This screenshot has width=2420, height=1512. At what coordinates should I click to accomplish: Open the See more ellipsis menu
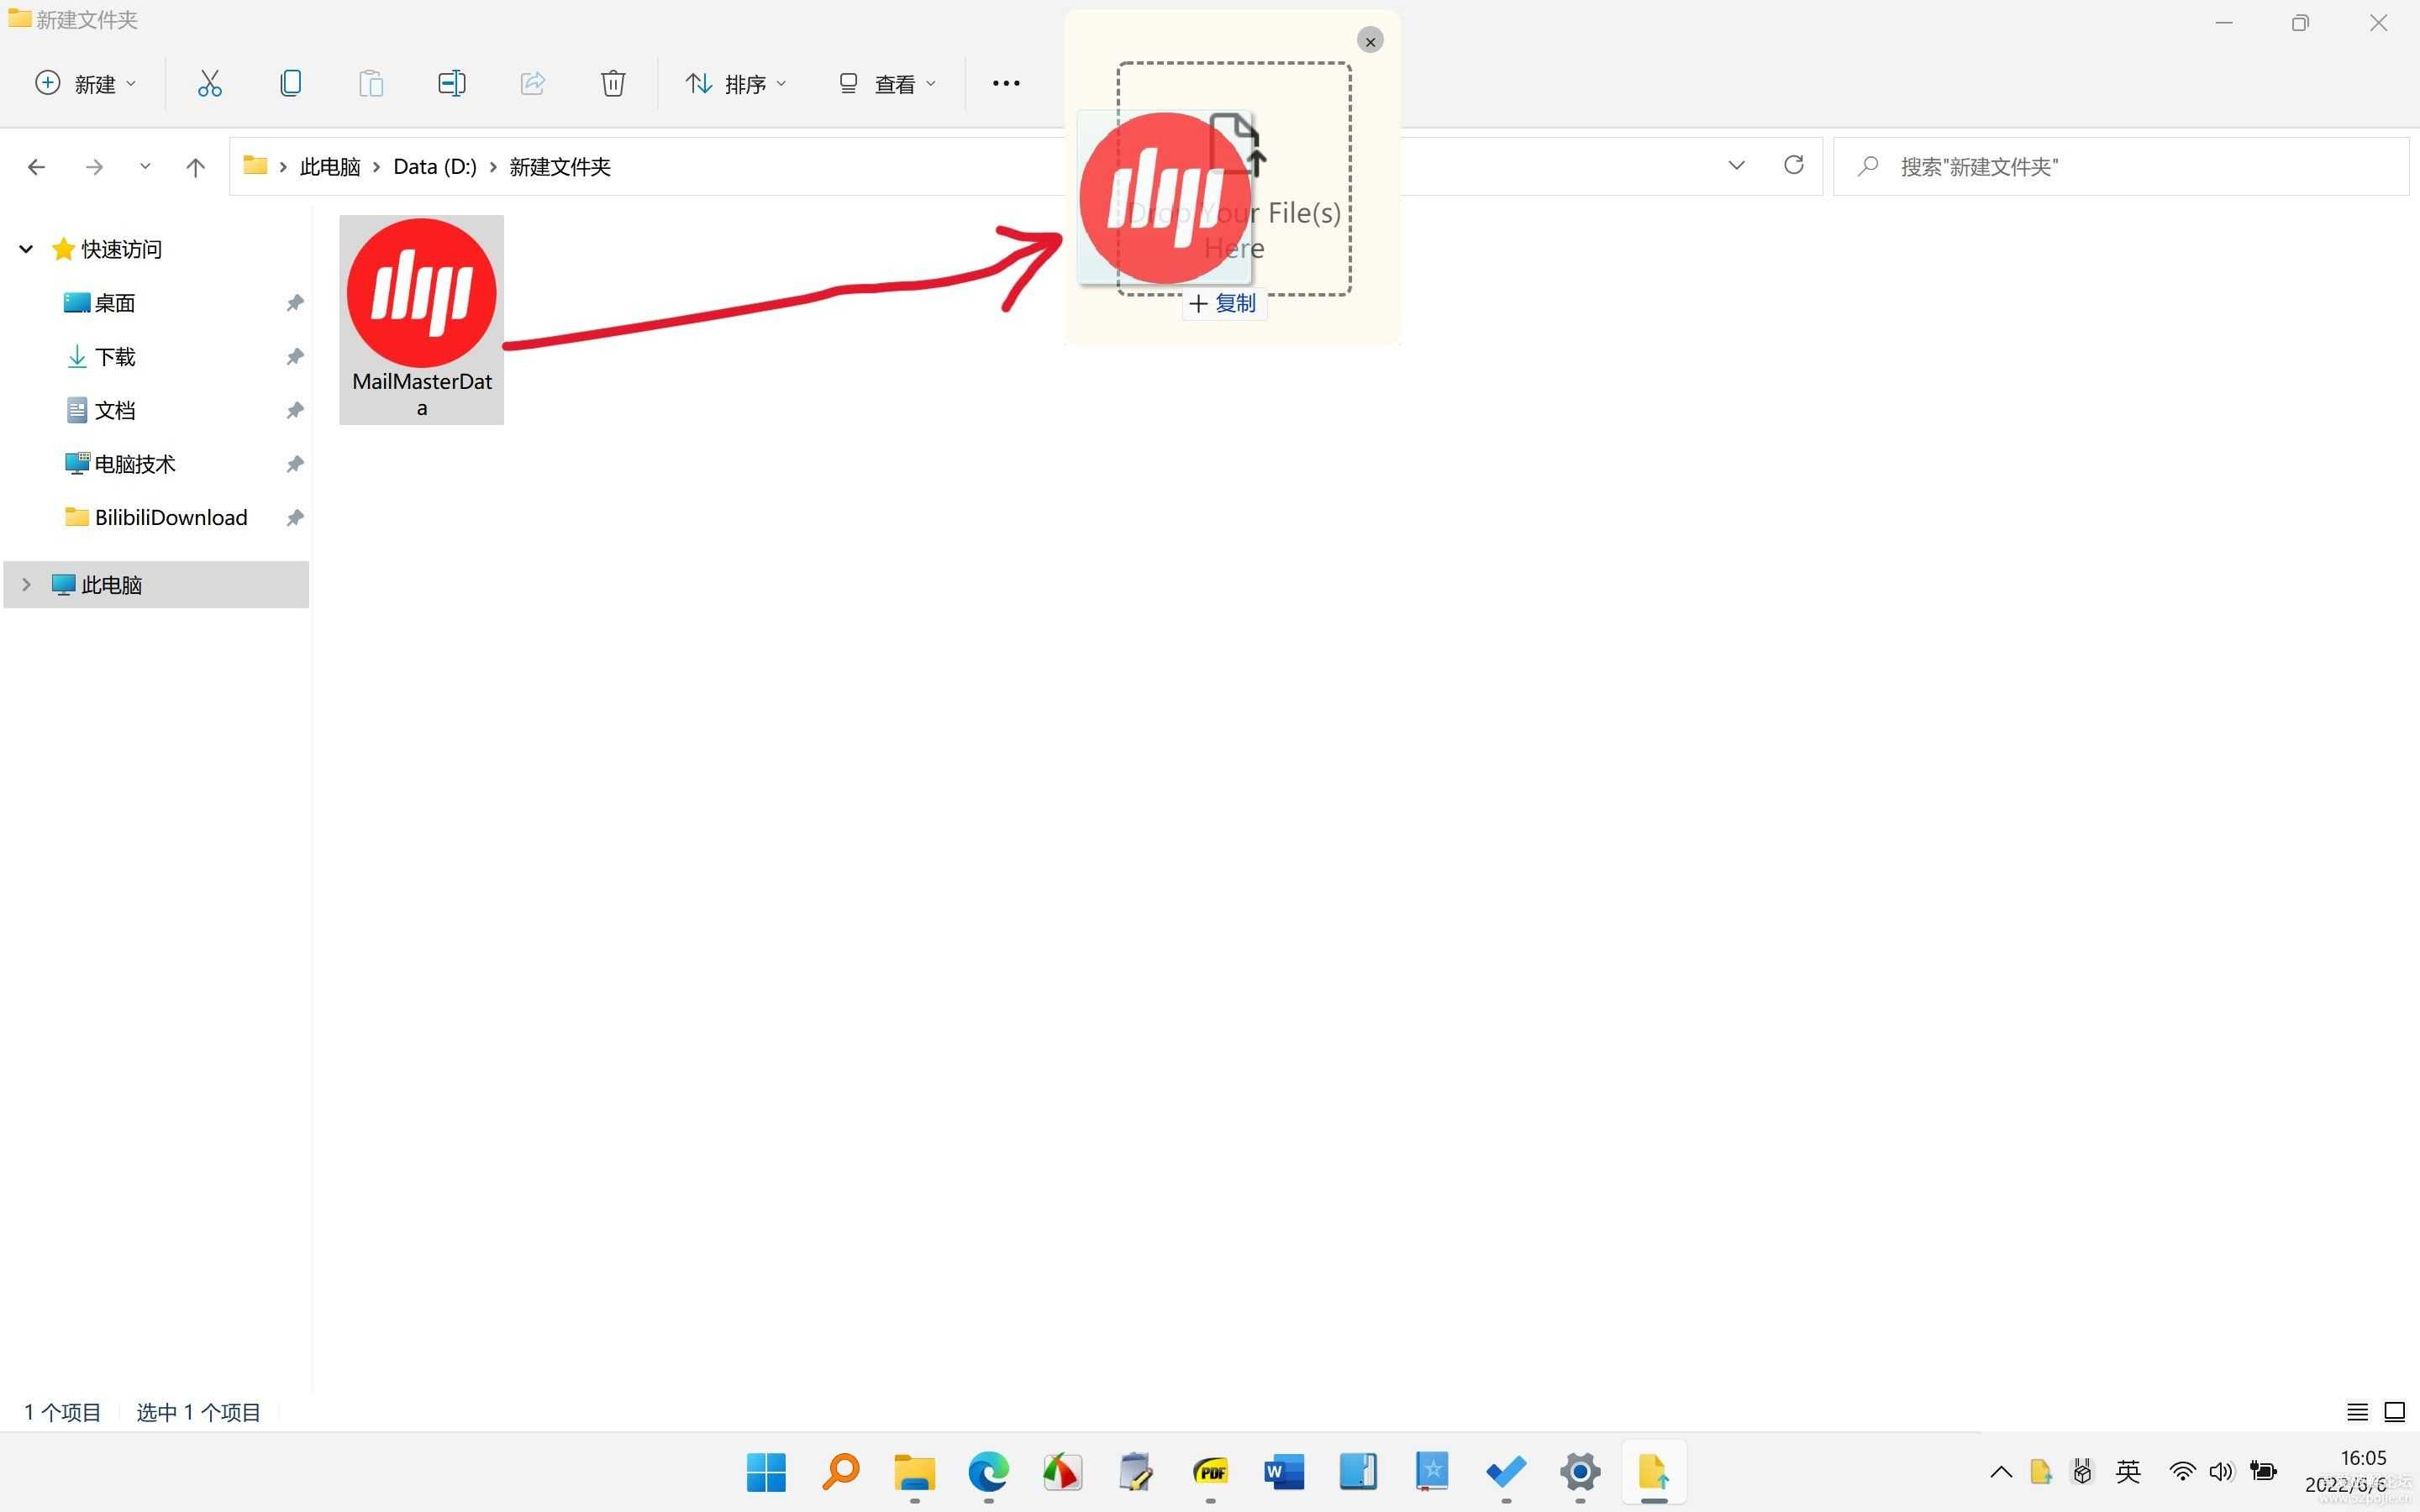(1005, 83)
